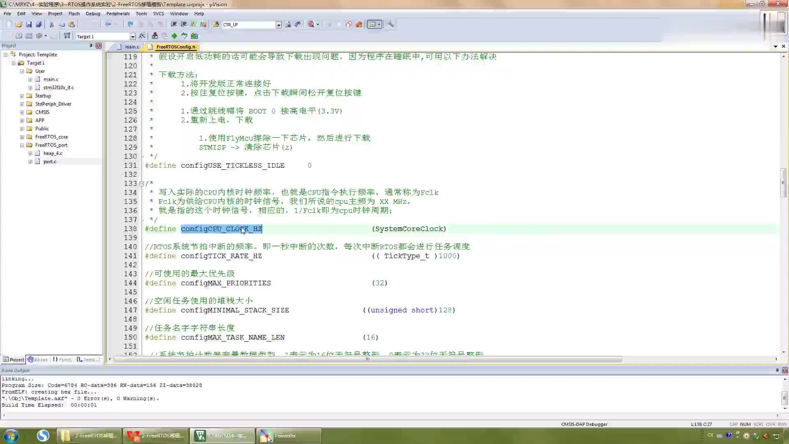Pin the Build Output panel
The height and width of the screenshot is (444, 789).
point(777,370)
